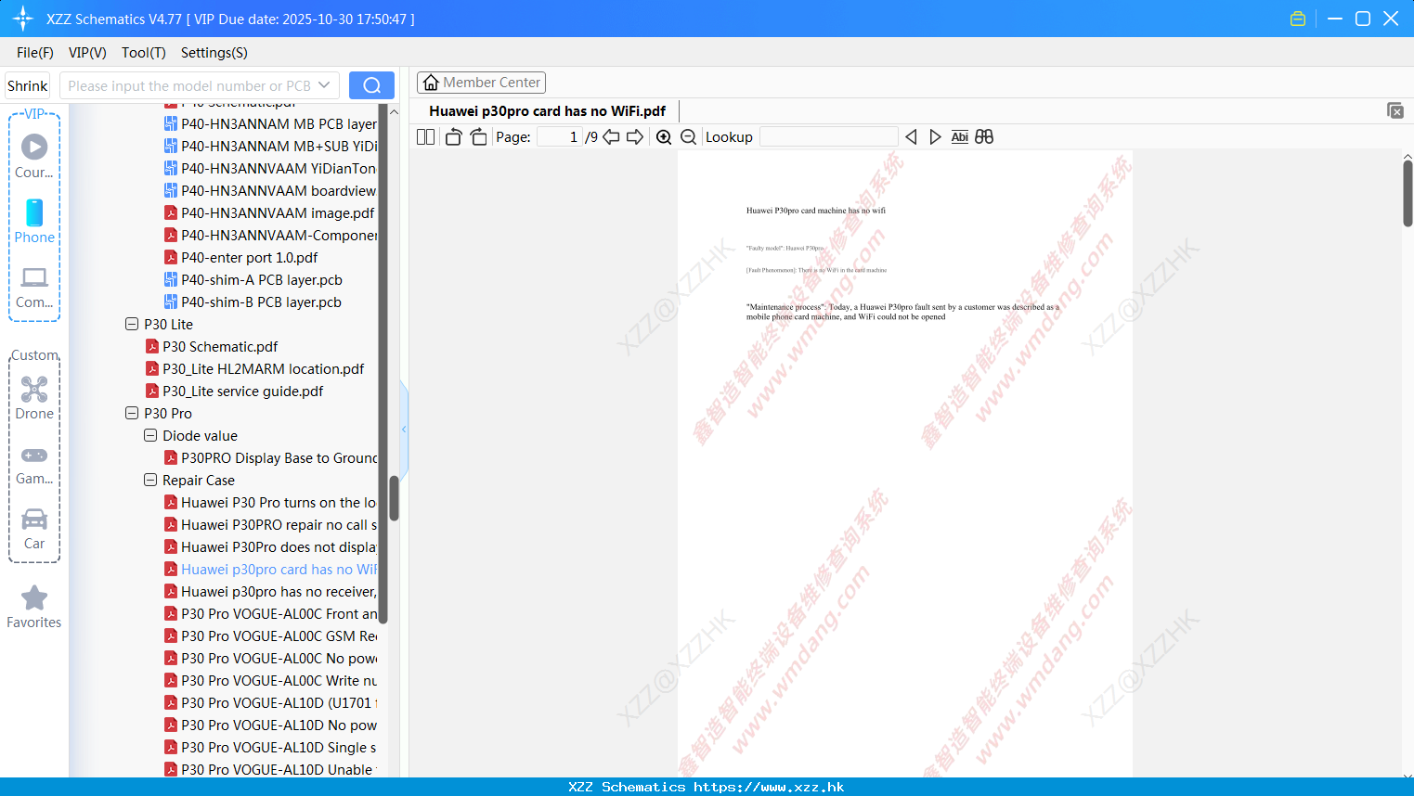Go to the previous PDF page
This screenshot has width=1414, height=796.
tap(611, 137)
